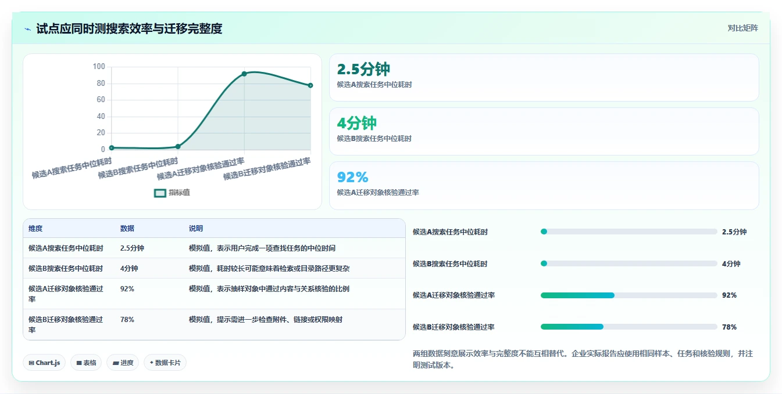The height and width of the screenshot is (394, 782).
Task: Click table row label 候选A搜索任务中位耗时
Action: [66, 248]
